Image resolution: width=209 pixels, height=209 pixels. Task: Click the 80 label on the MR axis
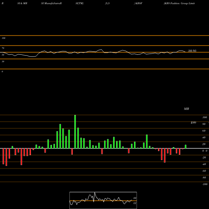coord(204,124)
